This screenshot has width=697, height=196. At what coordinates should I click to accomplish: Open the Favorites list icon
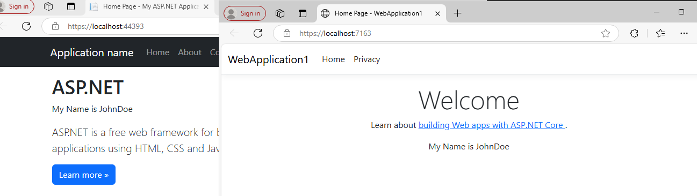[661, 33]
